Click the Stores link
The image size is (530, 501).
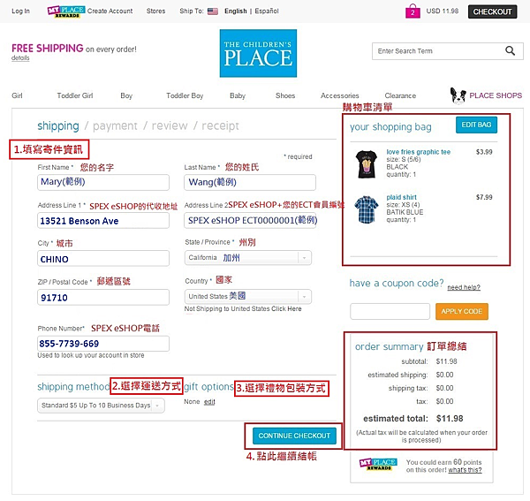[x=155, y=11]
